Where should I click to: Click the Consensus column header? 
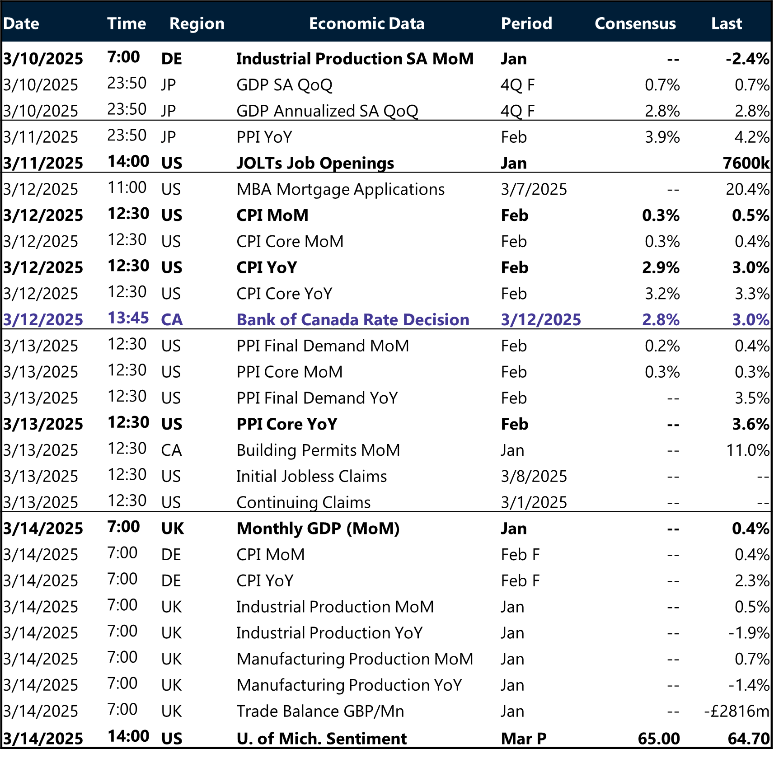pyautogui.click(x=636, y=23)
